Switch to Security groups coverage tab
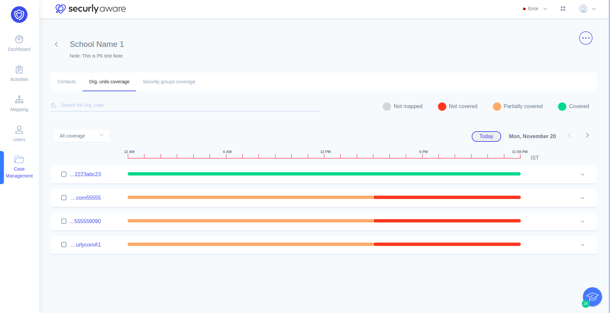 pos(169,82)
